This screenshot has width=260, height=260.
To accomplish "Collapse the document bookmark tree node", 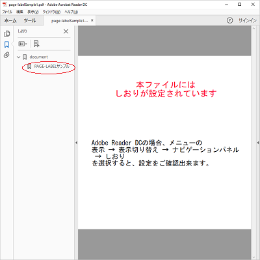I will click(x=19, y=57).
